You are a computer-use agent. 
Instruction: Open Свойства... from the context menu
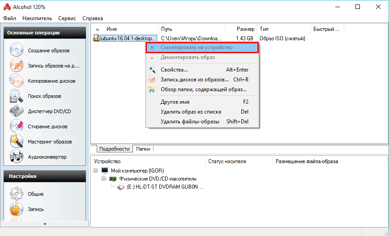pos(202,70)
